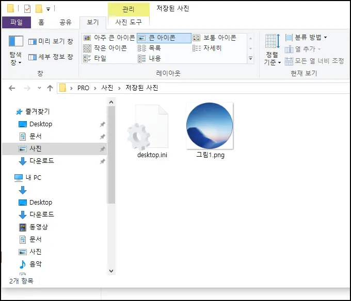Click the 2개 항목 status text

[x=21, y=281]
